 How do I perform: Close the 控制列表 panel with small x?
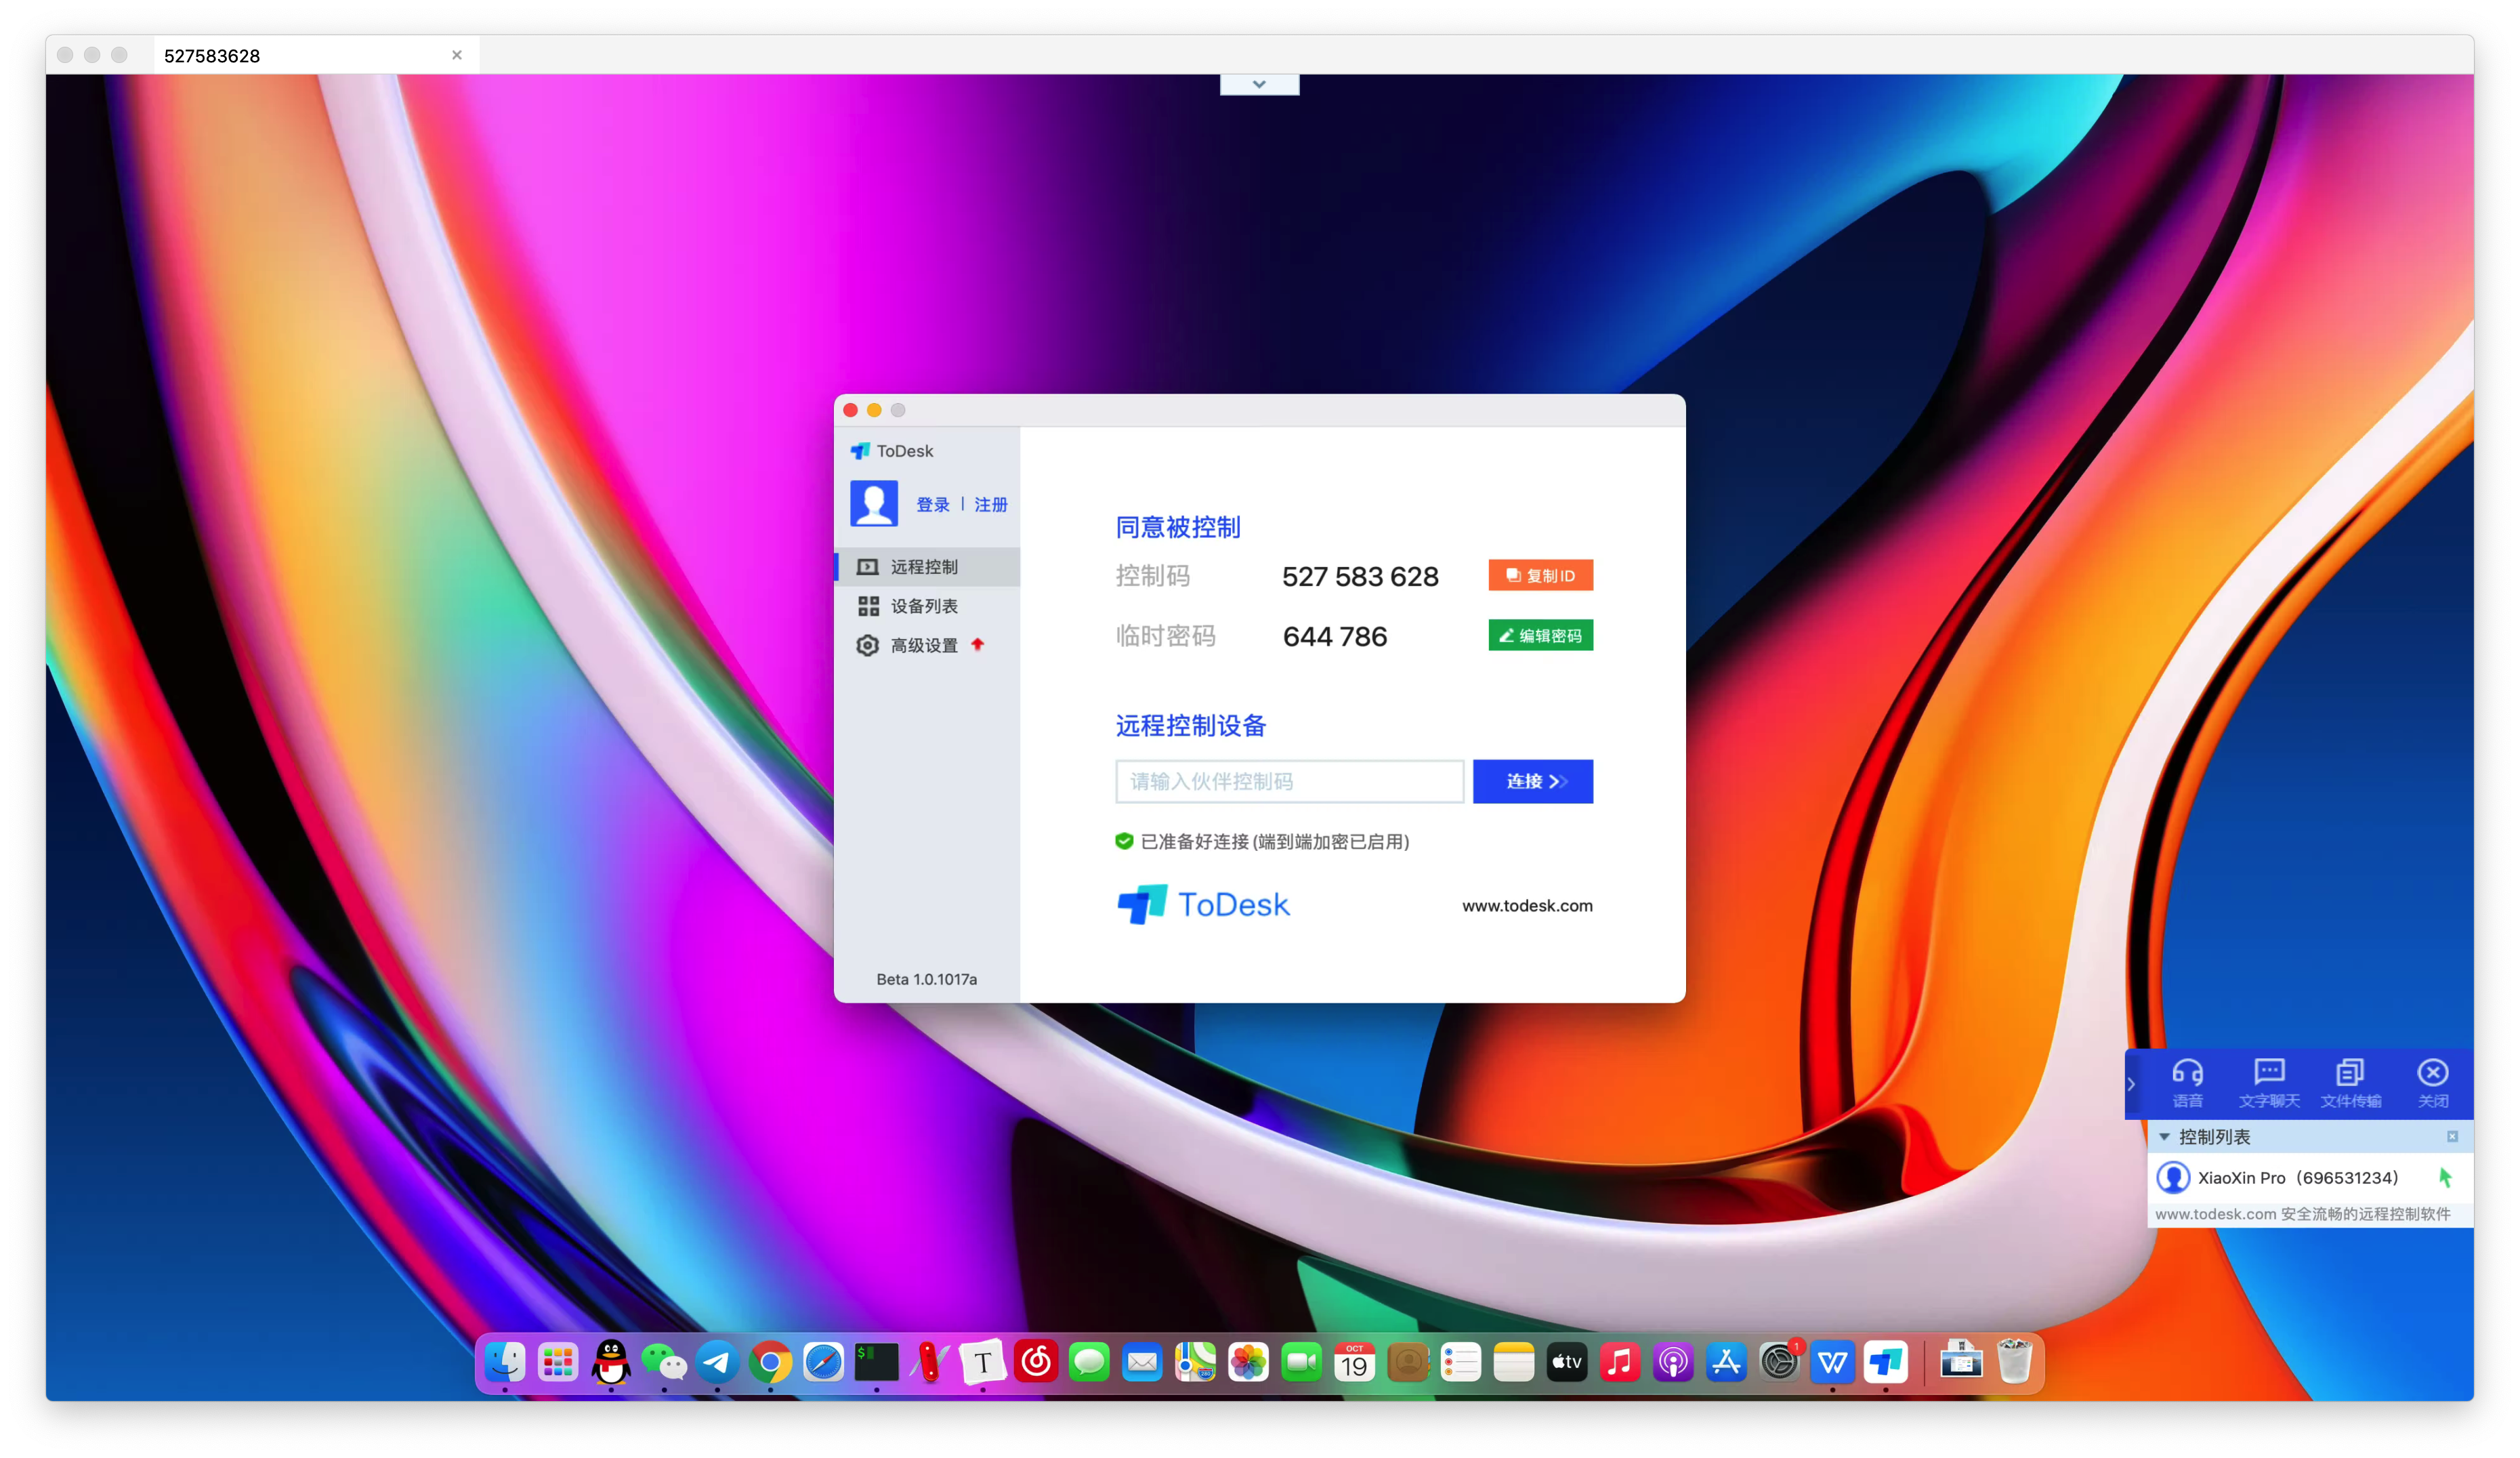[x=2452, y=1137]
